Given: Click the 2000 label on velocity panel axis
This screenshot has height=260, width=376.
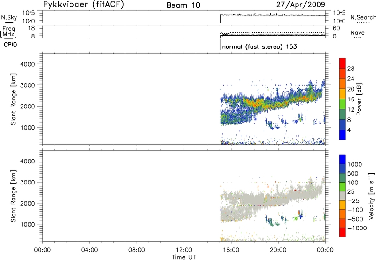Looking at the screenshot, I should [28, 203].
